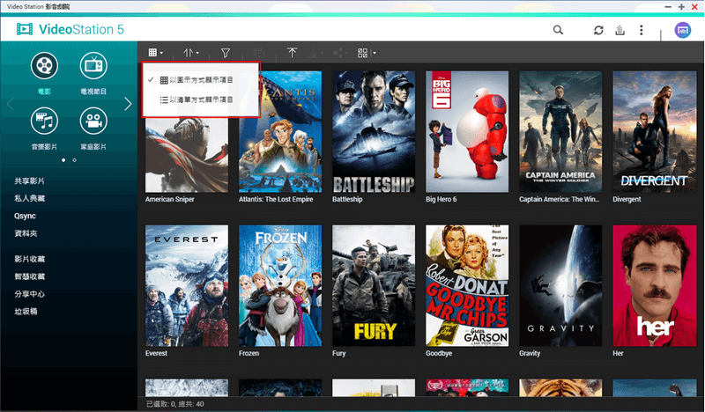705x412 pixels.
Task: Open 垃圾桶 trash can
Action: [26, 312]
